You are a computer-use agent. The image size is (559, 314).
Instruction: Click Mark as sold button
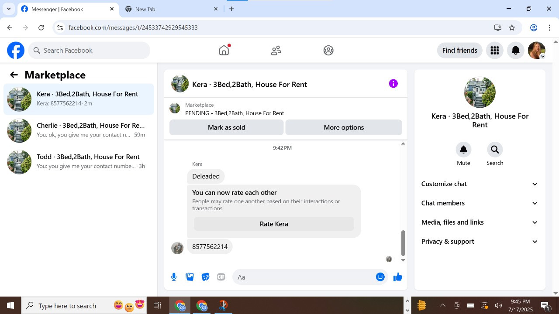pos(226,127)
